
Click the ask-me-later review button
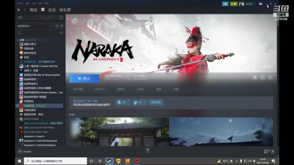pos(155,102)
